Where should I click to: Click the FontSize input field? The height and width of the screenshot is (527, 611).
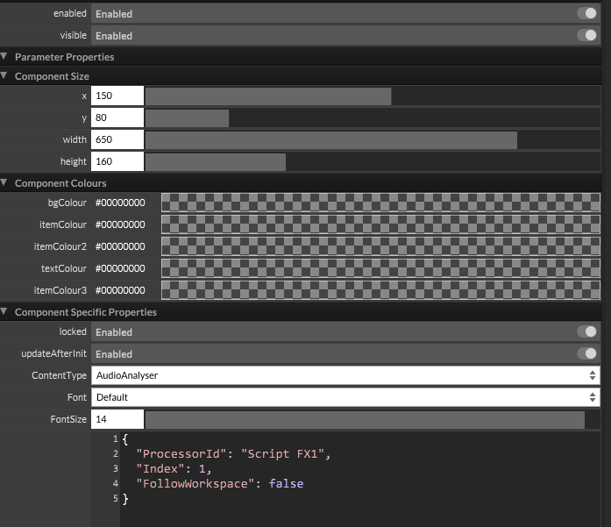click(x=117, y=420)
